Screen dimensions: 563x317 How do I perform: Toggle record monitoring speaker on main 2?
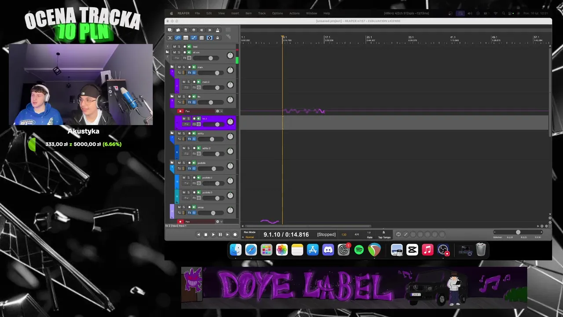pos(199,82)
